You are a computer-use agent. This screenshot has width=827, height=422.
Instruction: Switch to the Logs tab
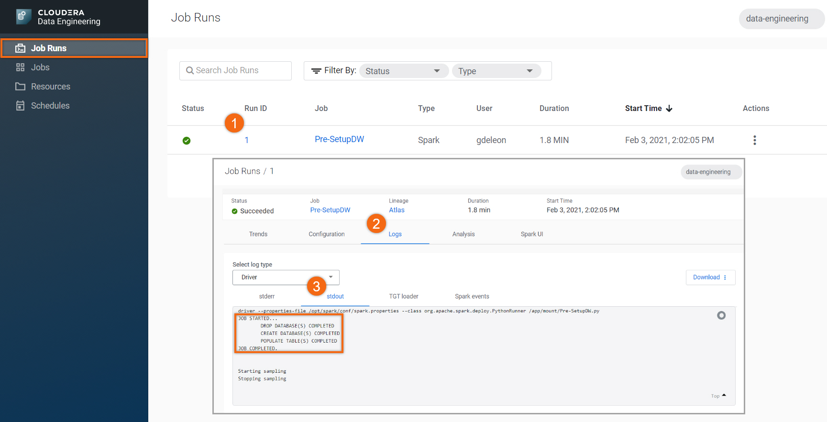tap(395, 234)
